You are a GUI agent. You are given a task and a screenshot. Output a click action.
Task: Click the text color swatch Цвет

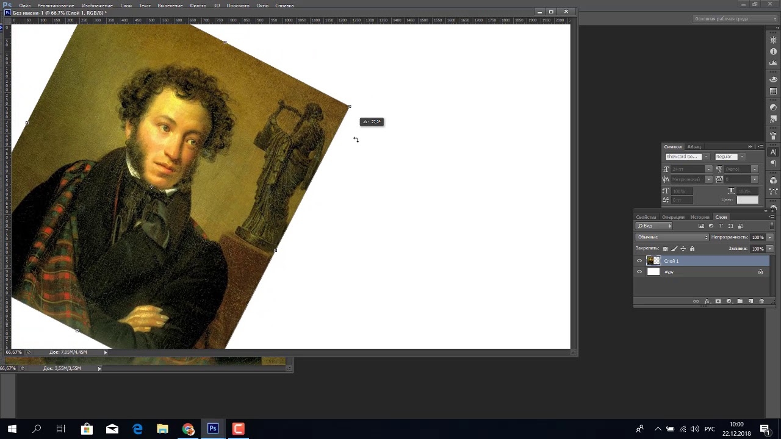(747, 200)
